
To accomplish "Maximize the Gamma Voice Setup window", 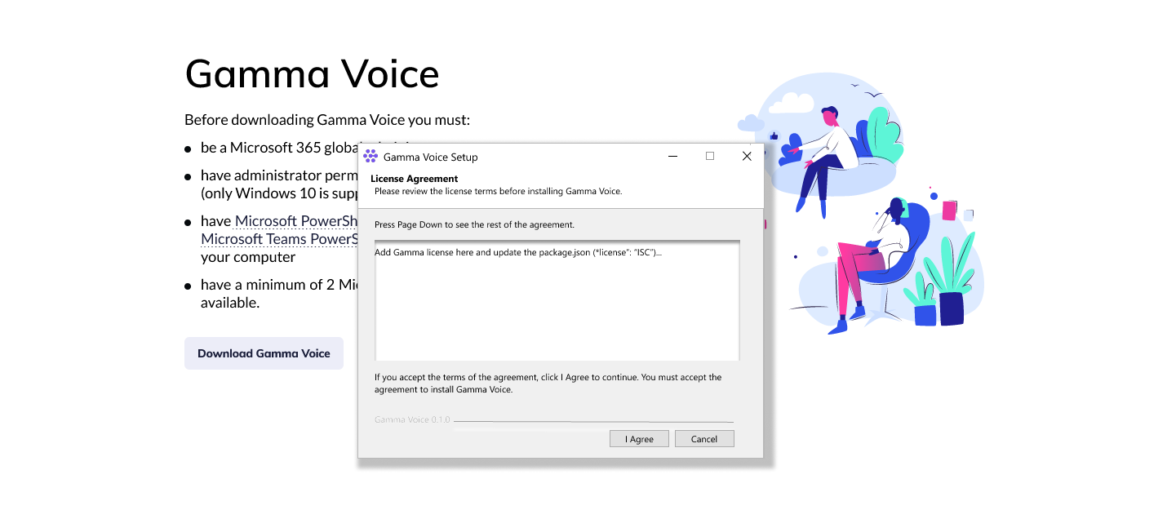I will tap(710, 156).
